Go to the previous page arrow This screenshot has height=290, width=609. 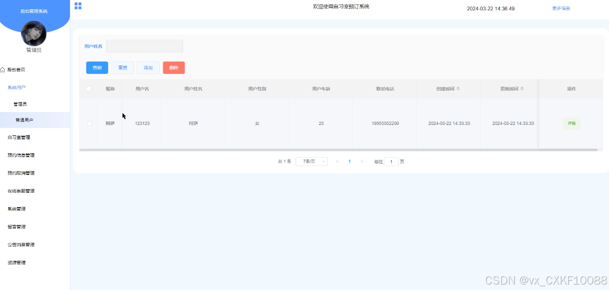pos(337,162)
